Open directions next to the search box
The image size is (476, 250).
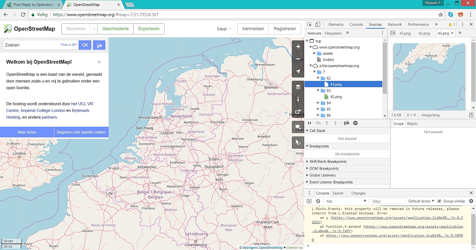coord(99,45)
